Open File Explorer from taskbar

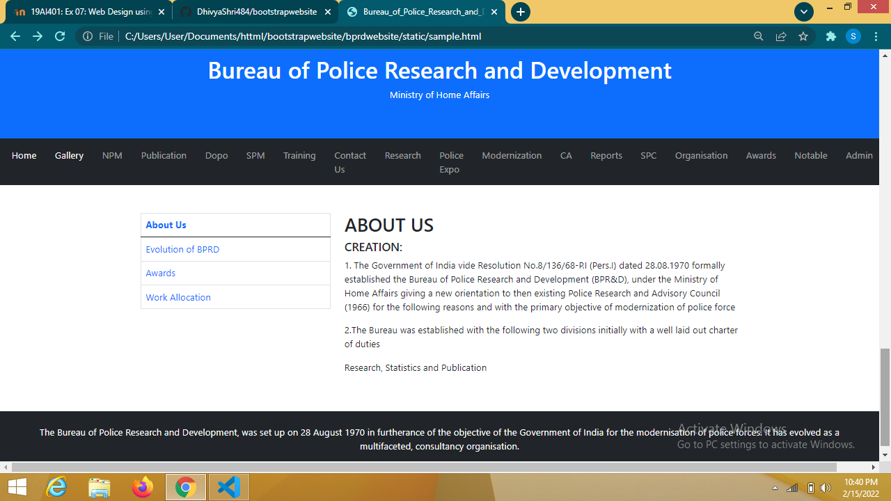(100, 487)
